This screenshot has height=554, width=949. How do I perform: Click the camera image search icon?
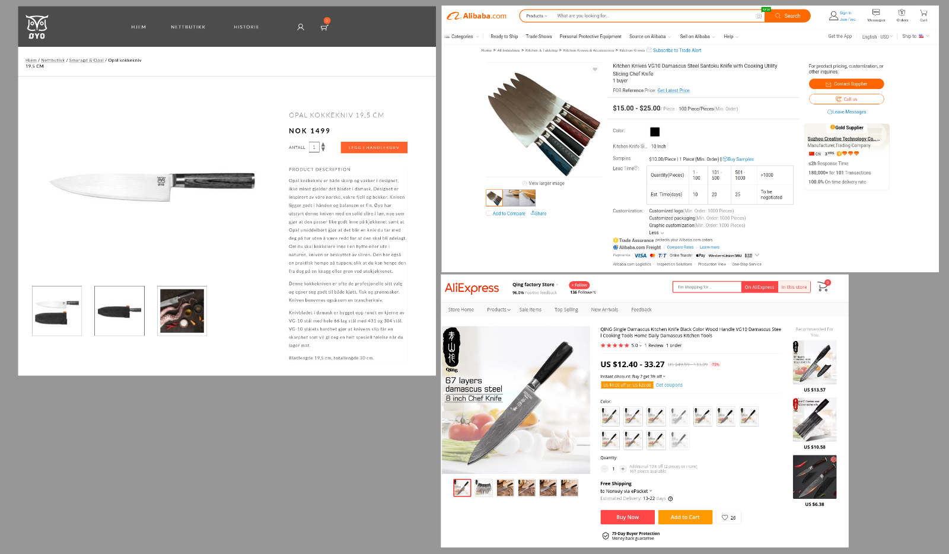(759, 16)
